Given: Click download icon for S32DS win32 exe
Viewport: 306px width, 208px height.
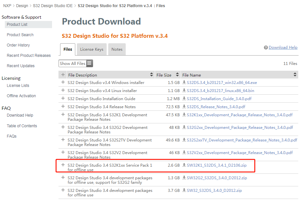Looking at the screenshot, I should 184,83.
